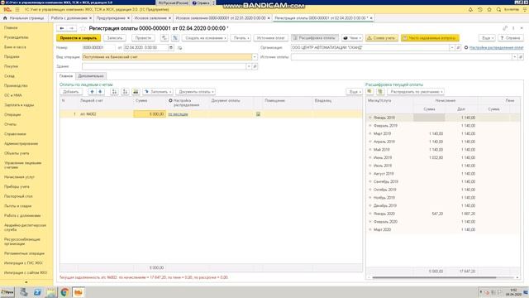
Task: Click the back navigation arrow
Action: 62,28
